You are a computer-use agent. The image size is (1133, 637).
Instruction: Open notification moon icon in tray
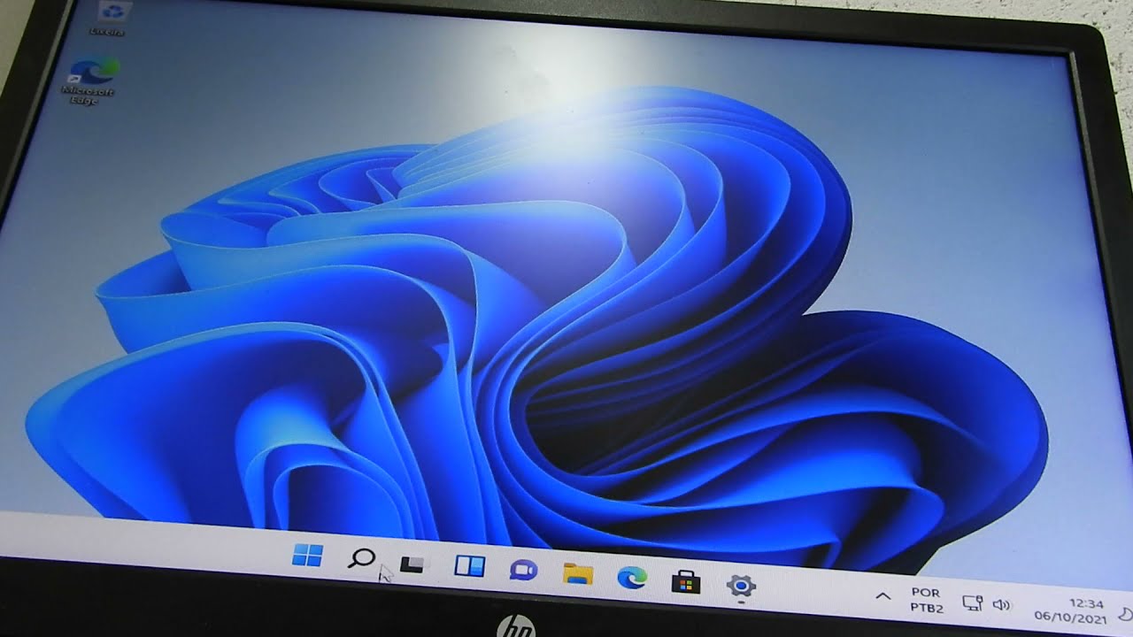click(1125, 614)
